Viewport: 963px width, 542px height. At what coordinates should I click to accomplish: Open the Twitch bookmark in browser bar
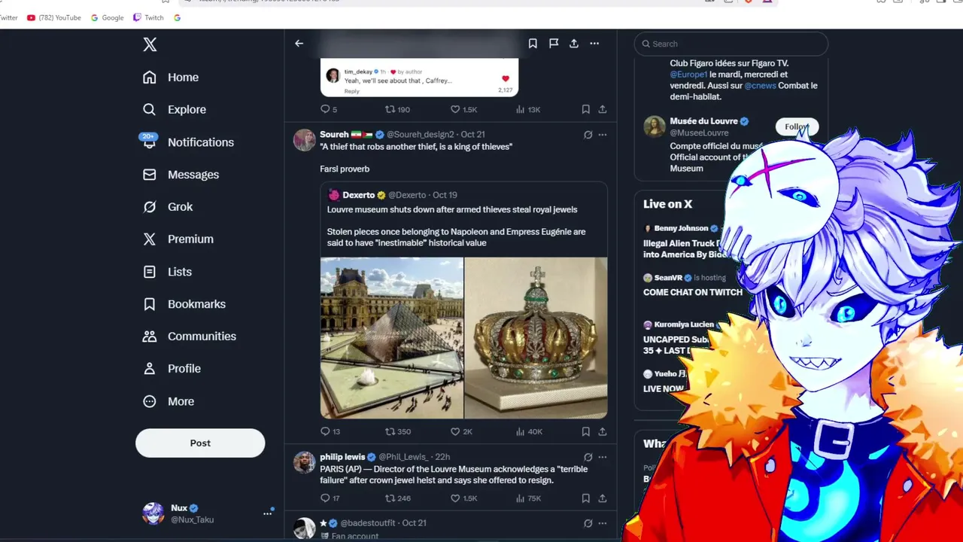click(148, 17)
